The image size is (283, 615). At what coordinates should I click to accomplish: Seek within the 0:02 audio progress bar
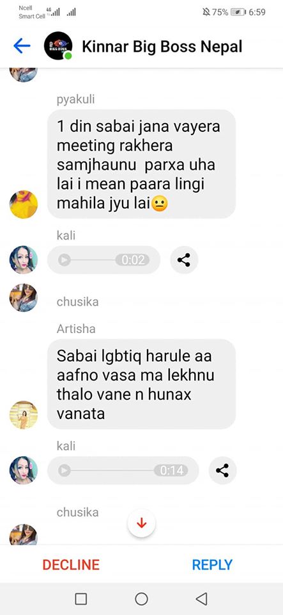point(93,259)
